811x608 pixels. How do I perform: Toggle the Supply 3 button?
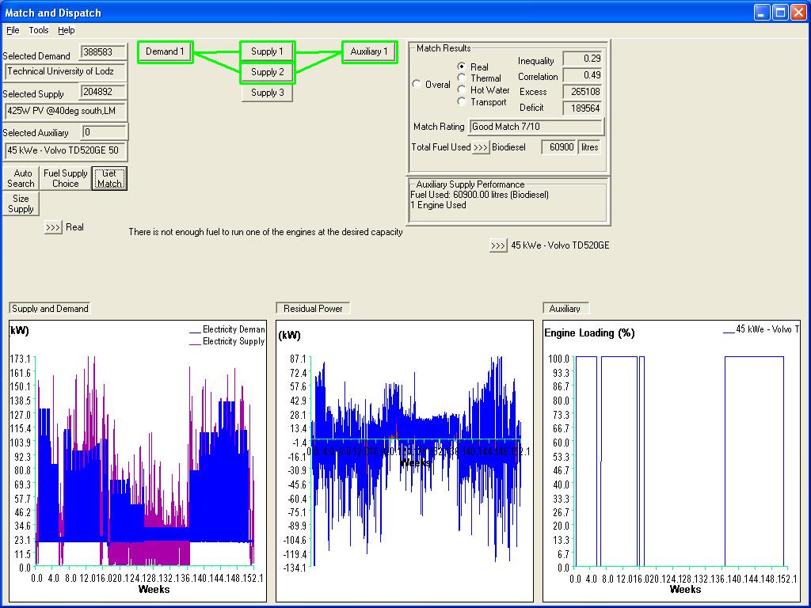pos(268,93)
